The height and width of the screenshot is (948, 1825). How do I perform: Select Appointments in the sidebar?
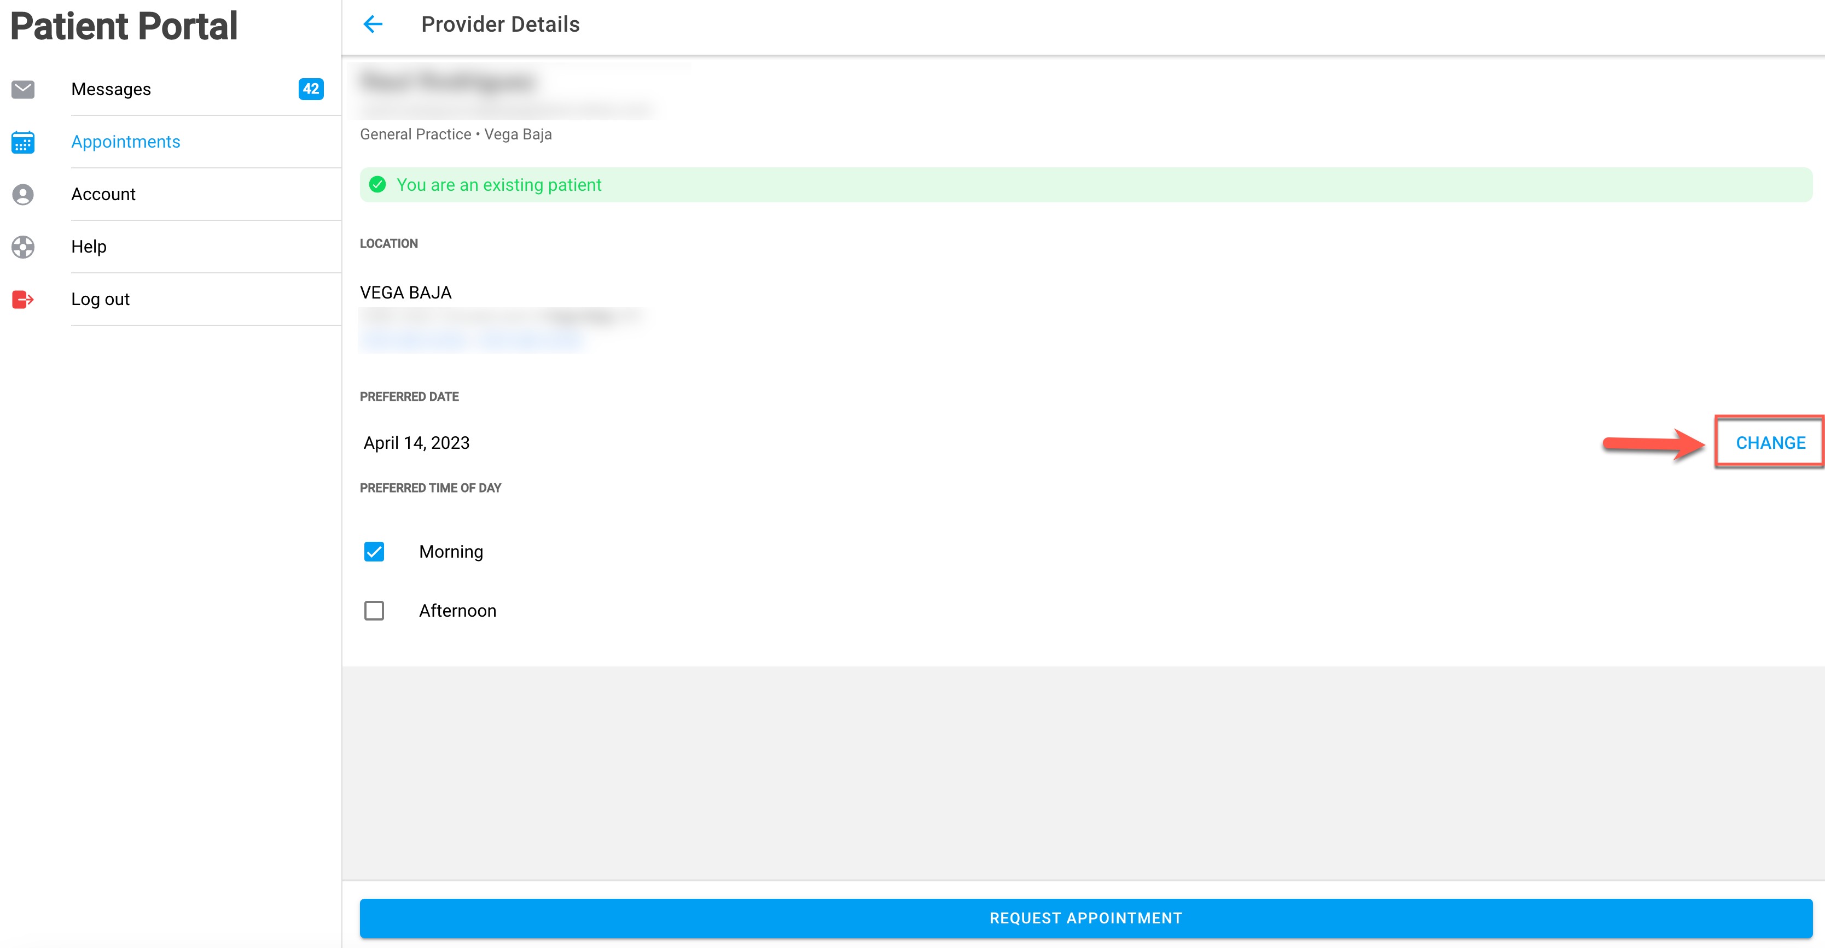(x=125, y=142)
